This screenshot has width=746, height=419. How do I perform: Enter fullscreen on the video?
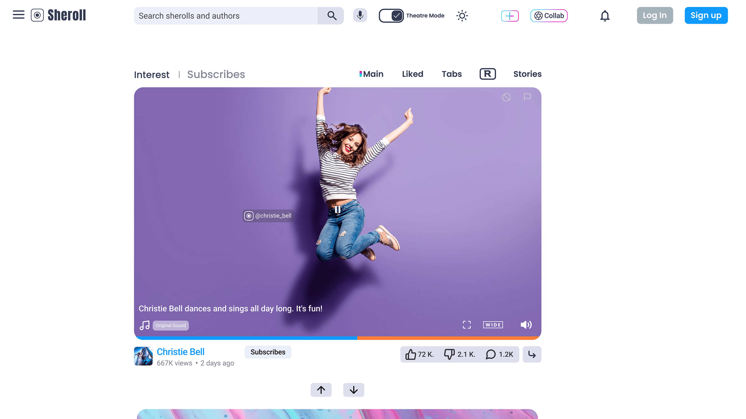click(x=467, y=325)
